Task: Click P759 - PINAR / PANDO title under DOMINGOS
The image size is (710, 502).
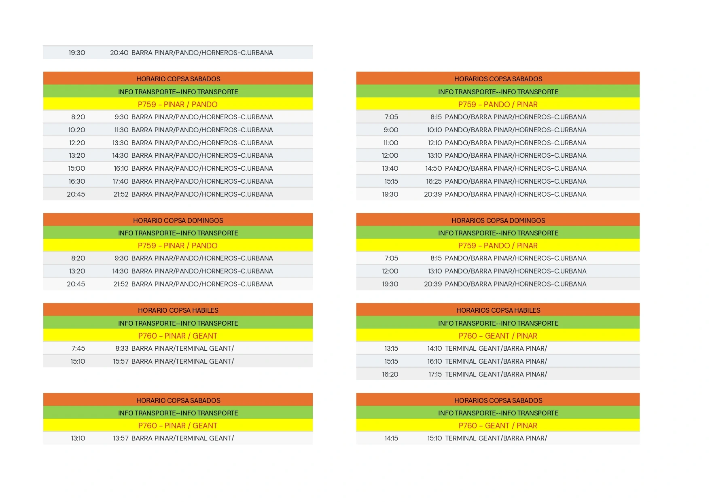Action: [x=178, y=246]
